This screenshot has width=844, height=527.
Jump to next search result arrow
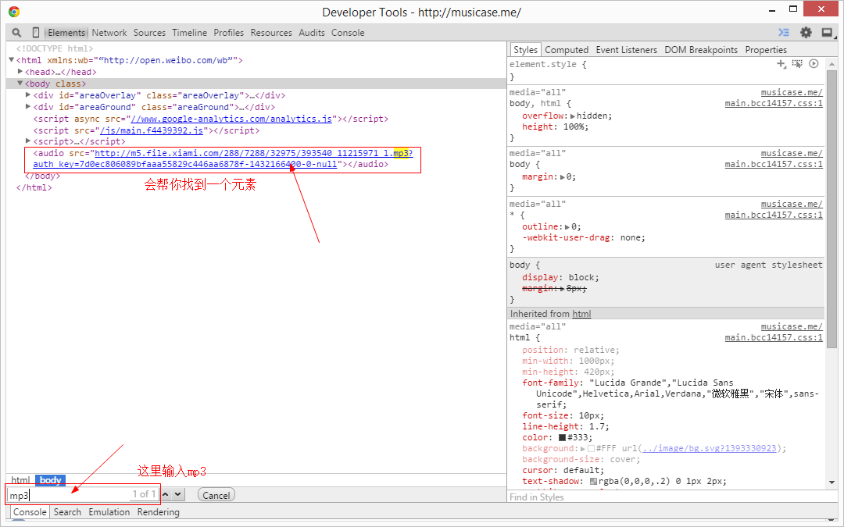178,494
